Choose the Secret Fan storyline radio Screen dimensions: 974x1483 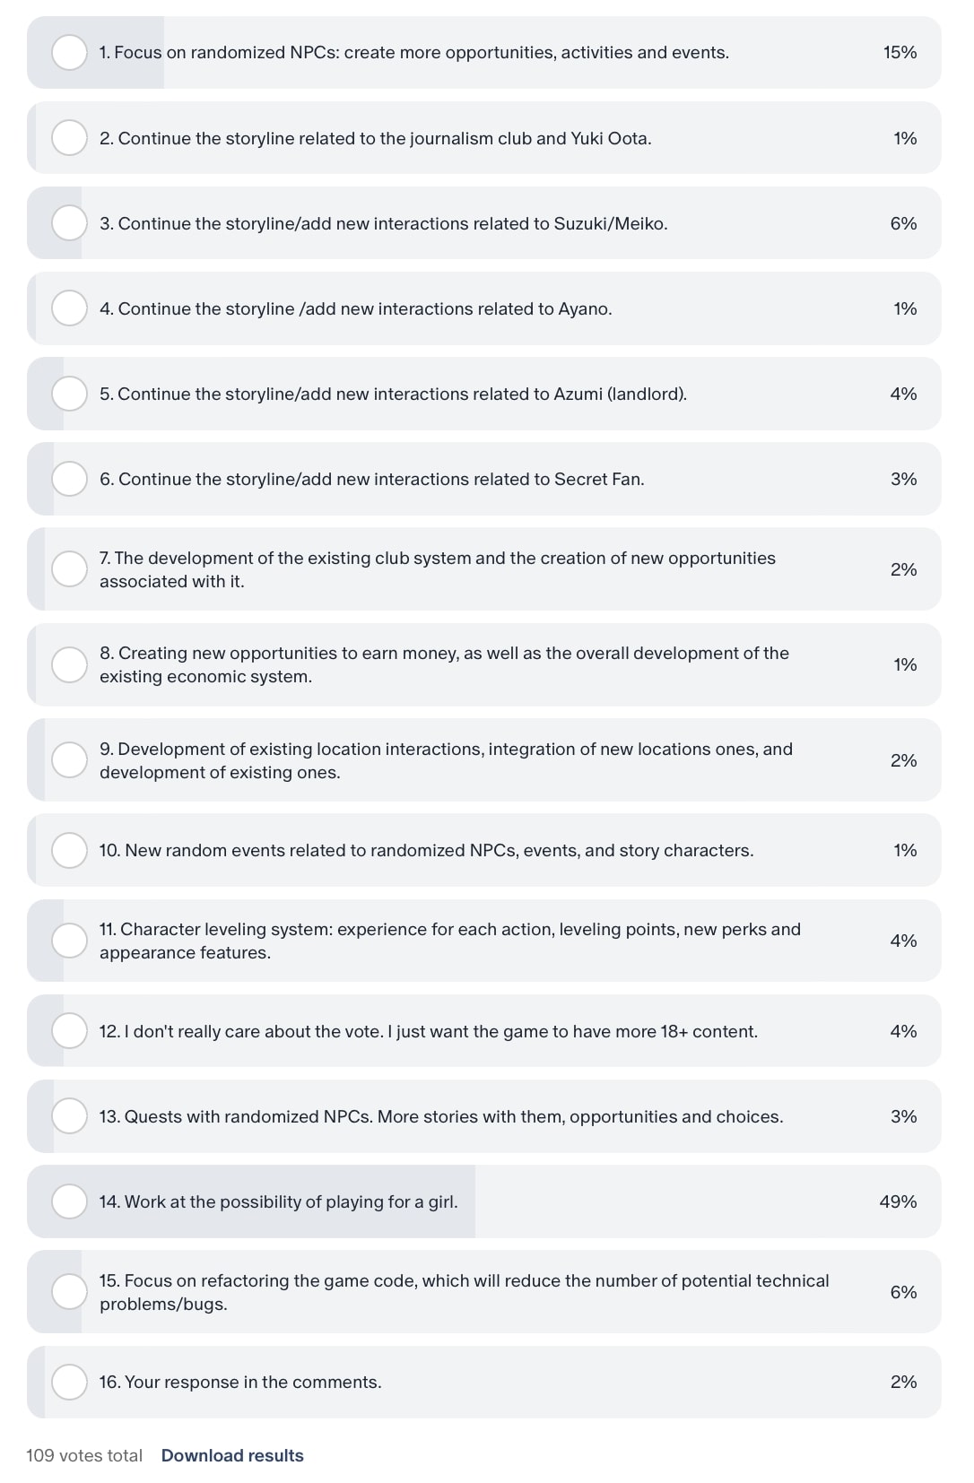point(69,479)
